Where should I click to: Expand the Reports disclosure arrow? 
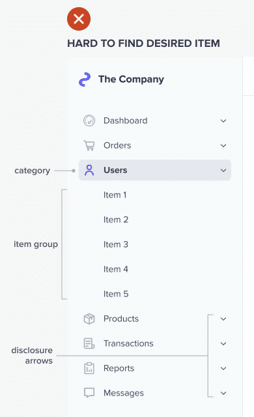pos(223,368)
